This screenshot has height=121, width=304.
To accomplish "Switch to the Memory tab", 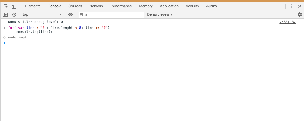I will point(146,6).
